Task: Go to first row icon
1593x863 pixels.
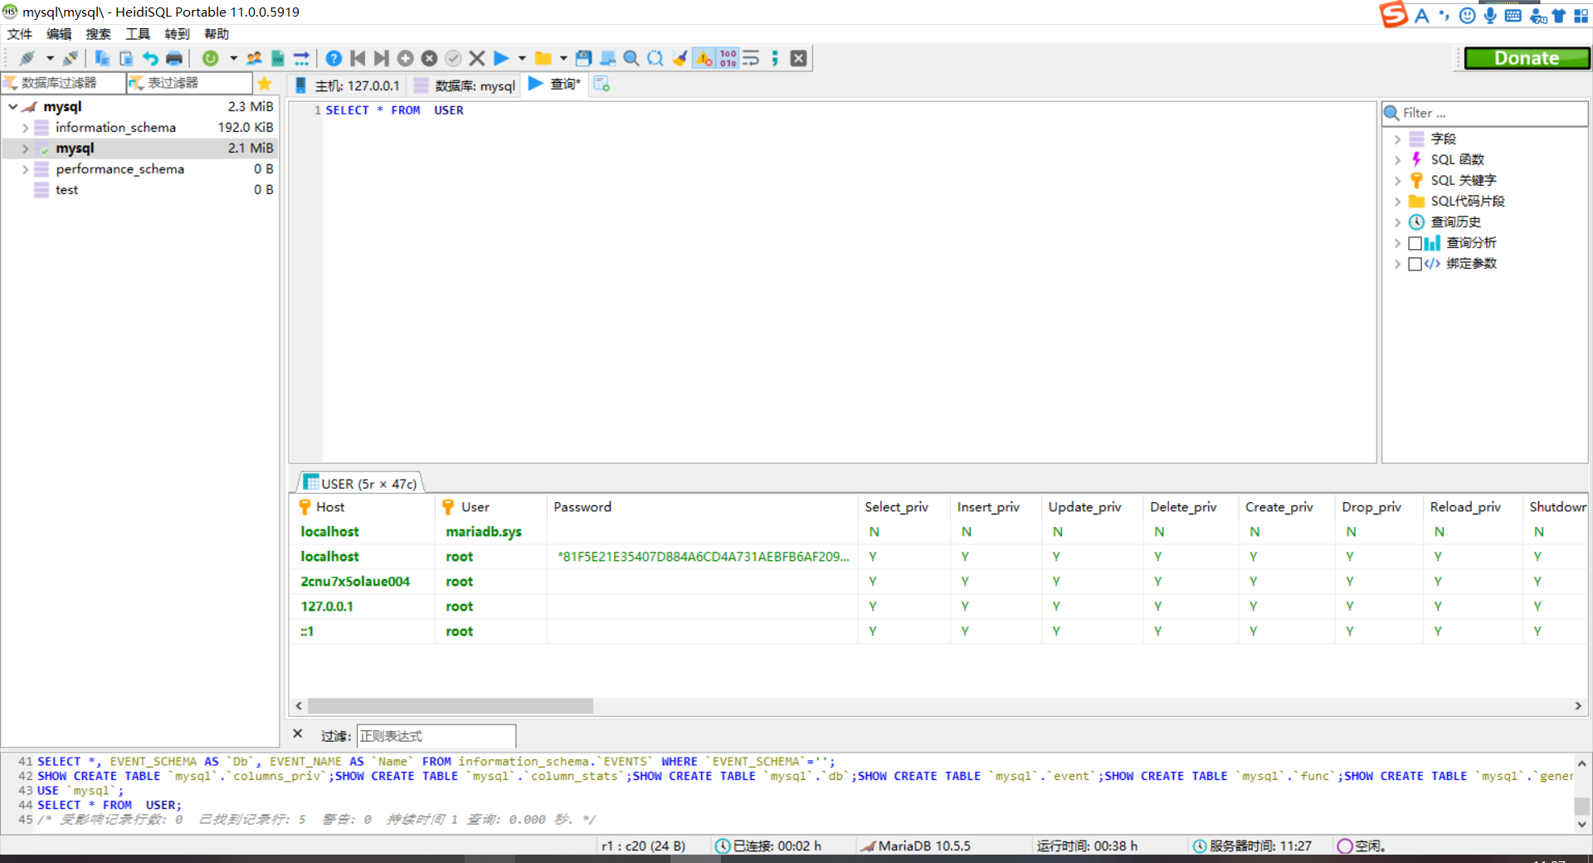Action: pos(358,58)
